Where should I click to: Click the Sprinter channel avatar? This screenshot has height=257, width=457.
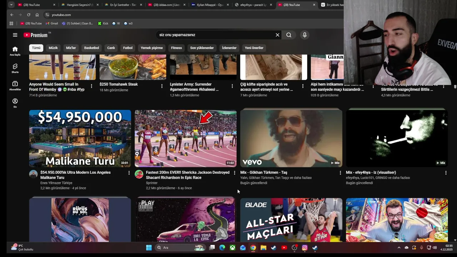point(139,174)
